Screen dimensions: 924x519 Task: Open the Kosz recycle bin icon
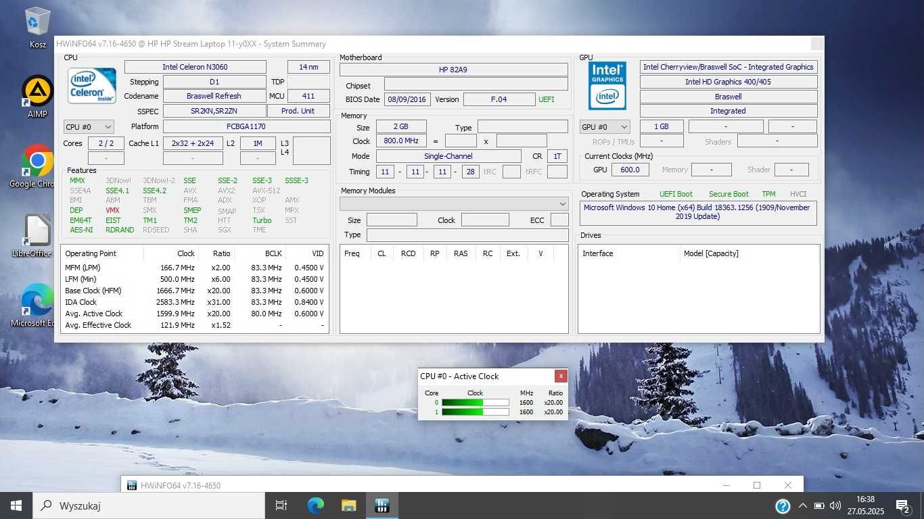(37, 28)
